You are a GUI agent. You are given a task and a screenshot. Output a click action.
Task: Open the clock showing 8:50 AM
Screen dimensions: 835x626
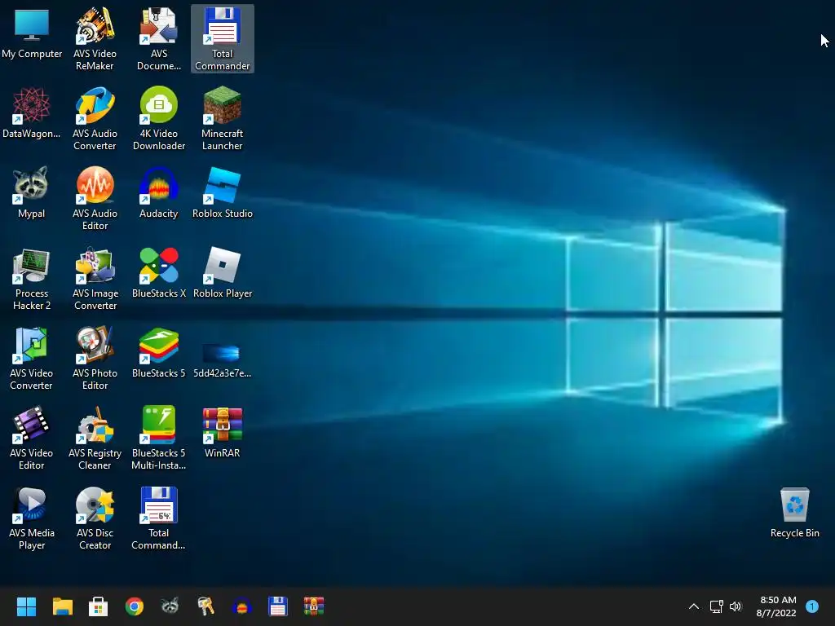(x=777, y=606)
